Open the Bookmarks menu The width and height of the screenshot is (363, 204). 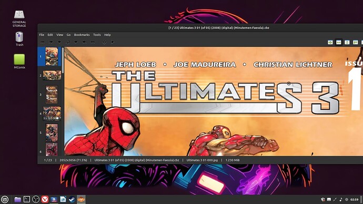(82, 35)
